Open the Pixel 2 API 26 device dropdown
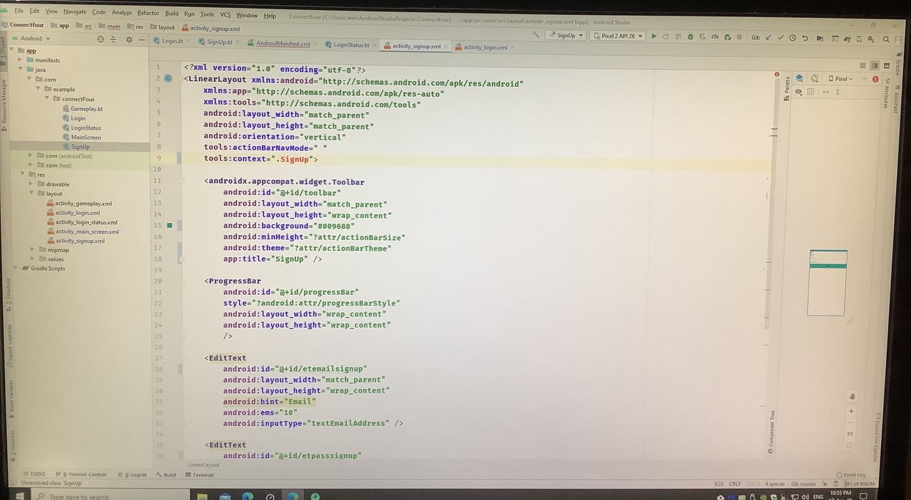This screenshot has width=911, height=500. [x=618, y=36]
